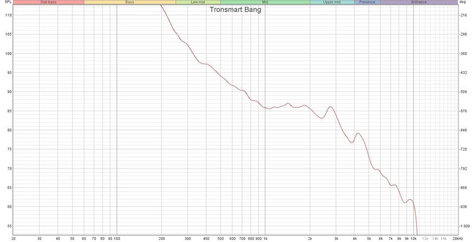The height and width of the screenshot is (242, 475).
Task: Click the -504 degree axis value
Action: [463, 92]
